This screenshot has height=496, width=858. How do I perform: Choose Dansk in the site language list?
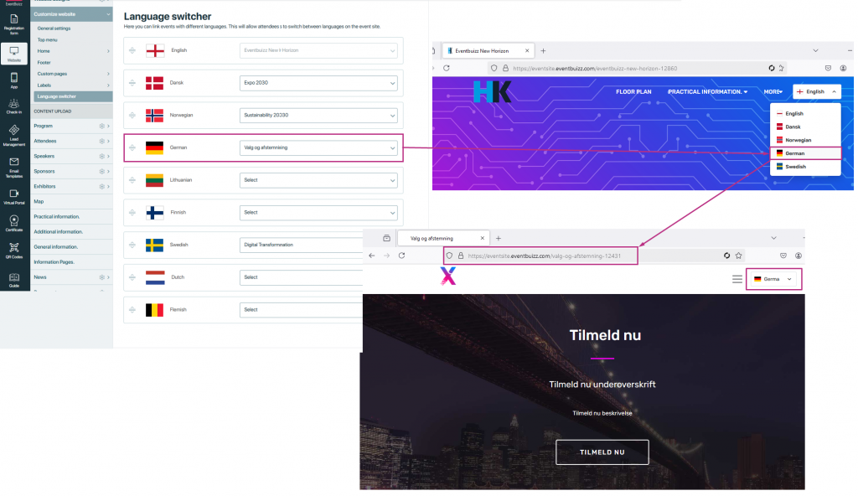(x=805, y=127)
